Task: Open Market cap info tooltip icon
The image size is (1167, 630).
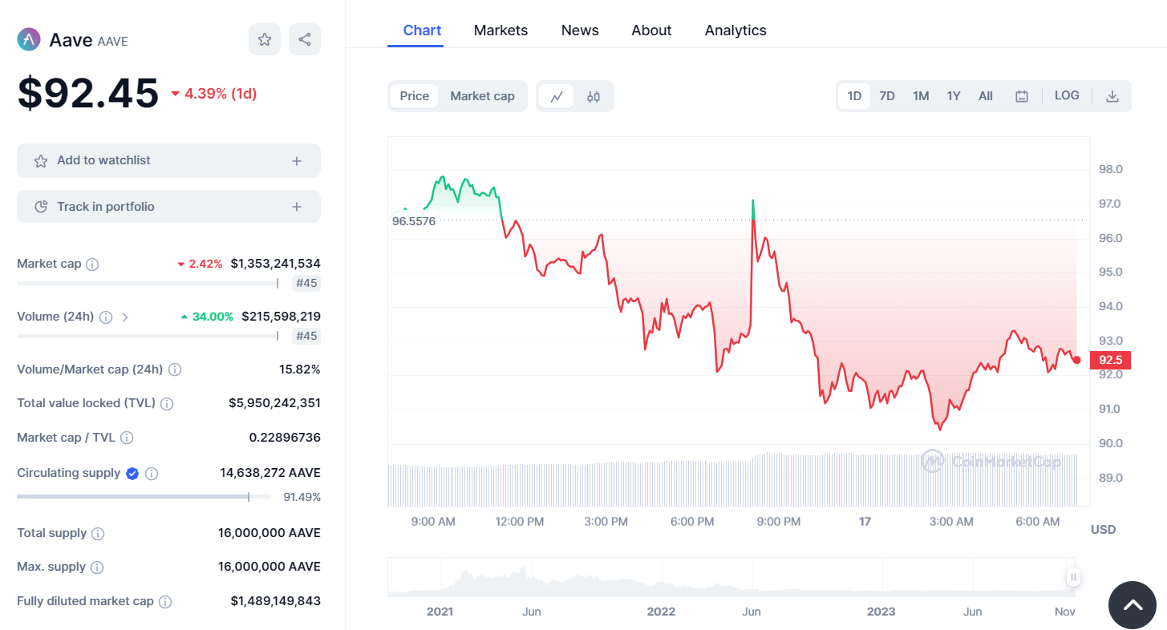Action: tap(92, 264)
